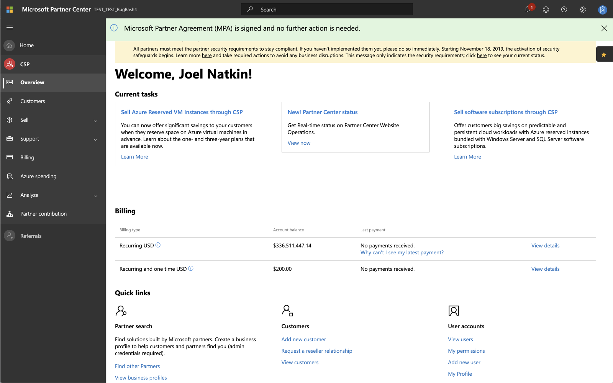Screen dimensions: 613x383
Task: Click the Search input field
Action: pyautogui.click(x=327, y=9)
